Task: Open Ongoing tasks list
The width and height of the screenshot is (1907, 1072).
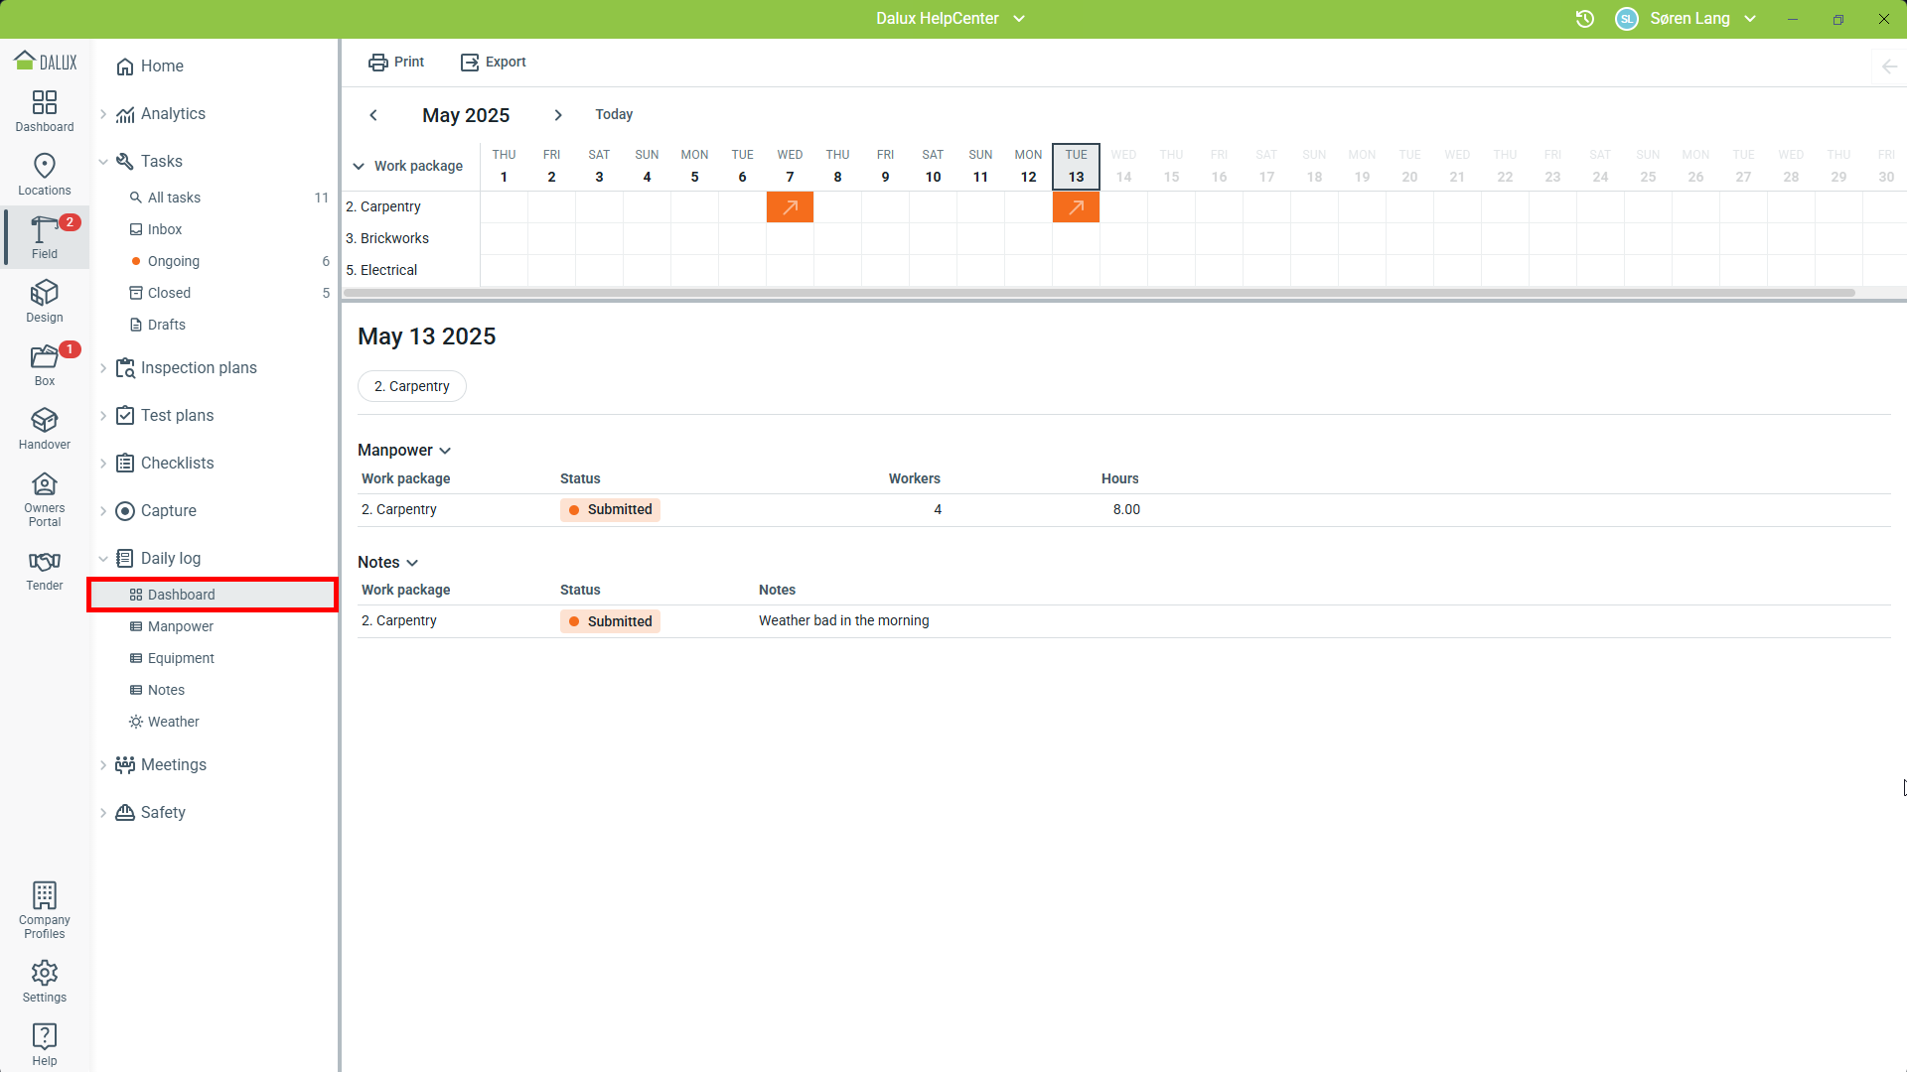Action: [x=173, y=261]
